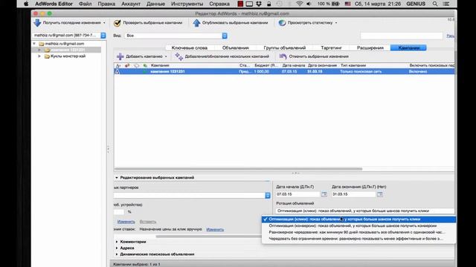Click the undo arrow Отменить выбранные изменения icon
Image resolution: width=476 pixels, height=267 pixels.
[283, 56]
